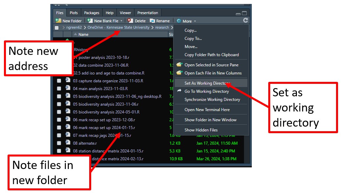Click the modified date Jan 17, 2024, 11:50 AM

pos(217,143)
